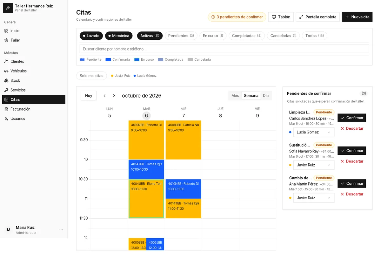Image resolution: width=381 pixels, height=259 pixels.
Task: Click the Completada legend swatch
Action: [161, 59]
